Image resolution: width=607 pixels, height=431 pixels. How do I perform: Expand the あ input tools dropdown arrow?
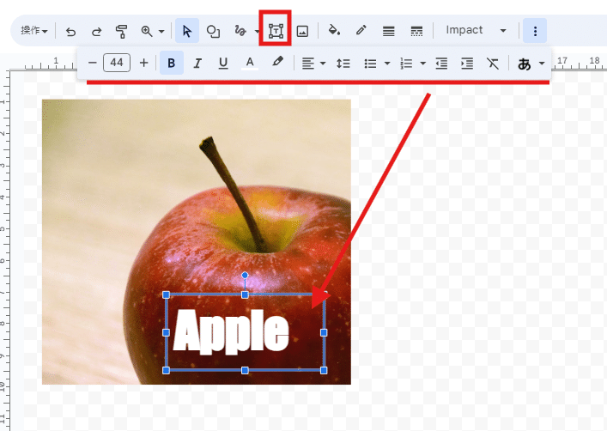click(542, 64)
